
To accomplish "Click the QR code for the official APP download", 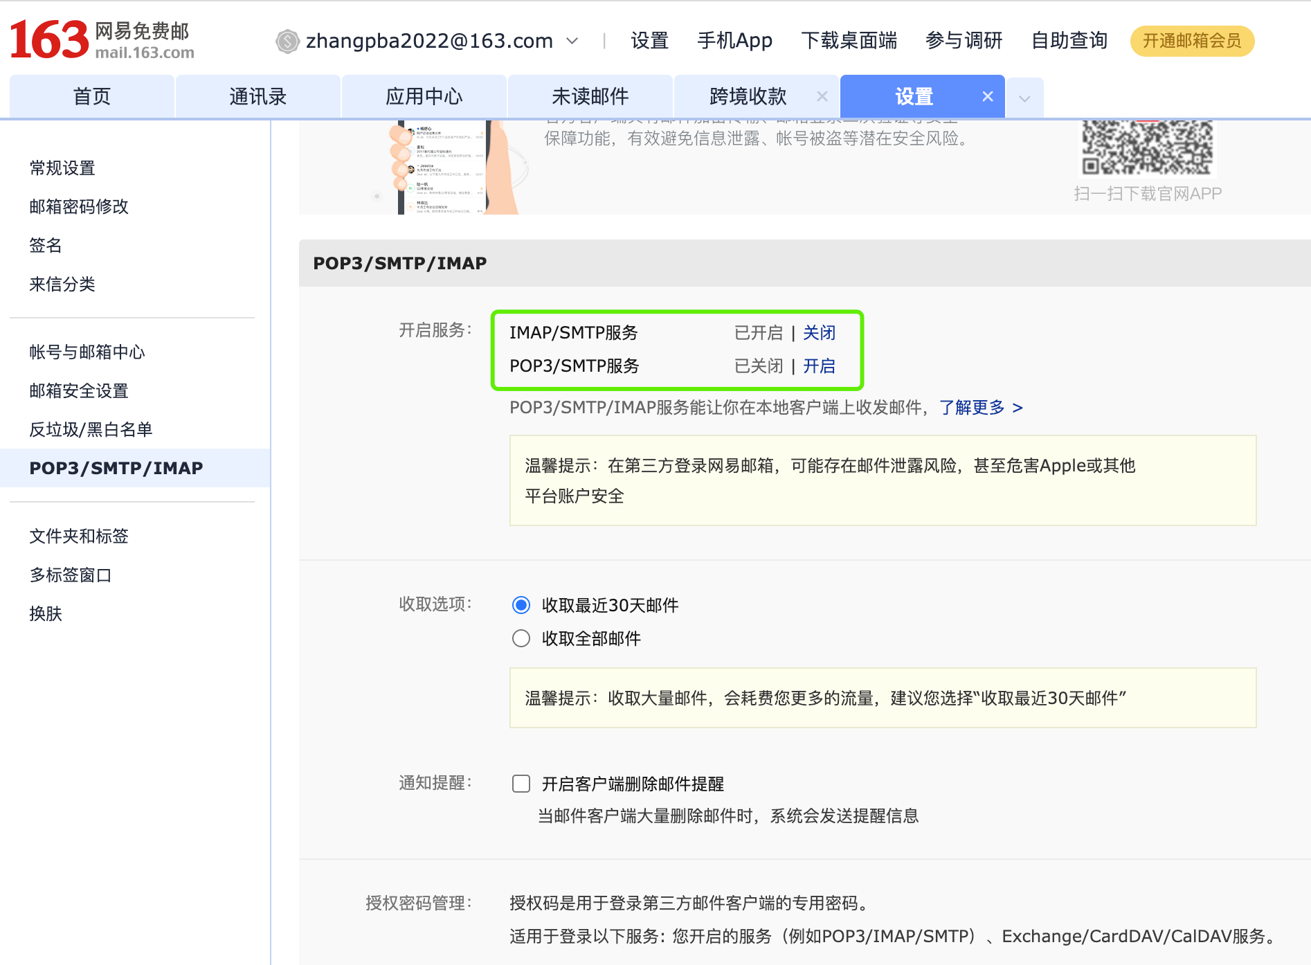I will pos(1147,147).
